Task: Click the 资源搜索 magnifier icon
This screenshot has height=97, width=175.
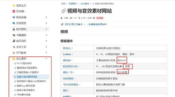Action: tap(14, 23)
